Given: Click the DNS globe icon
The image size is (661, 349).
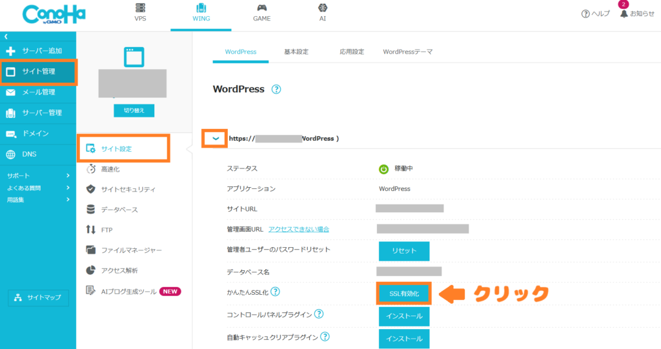Looking at the screenshot, I should [x=10, y=154].
